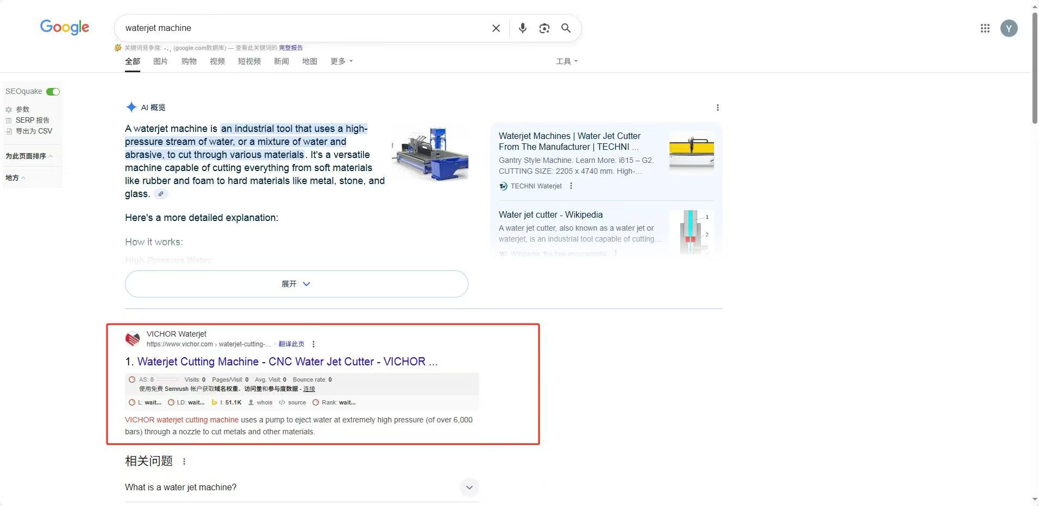Open the Google account avatar menu
Image resolution: width=1039 pixels, height=506 pixels.
(x=1009, y=28)
